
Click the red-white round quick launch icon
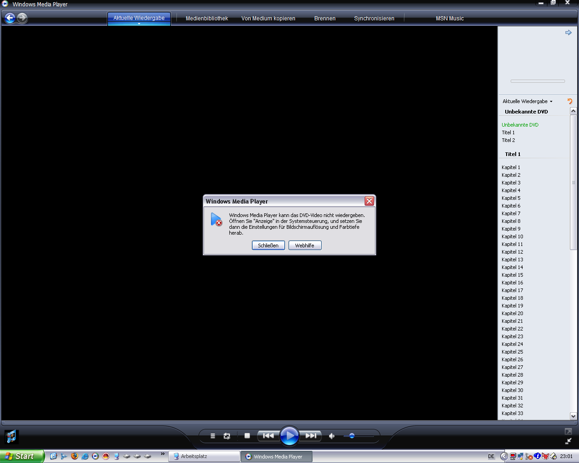point(105,456)
